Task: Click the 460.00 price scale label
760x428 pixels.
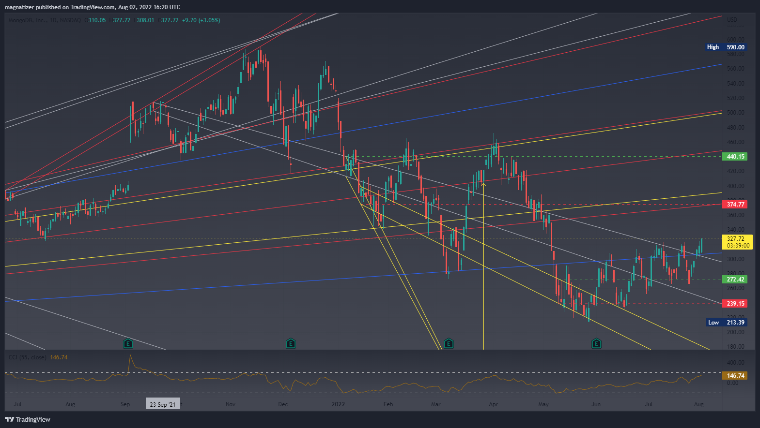Action: [x=735, y=142]
